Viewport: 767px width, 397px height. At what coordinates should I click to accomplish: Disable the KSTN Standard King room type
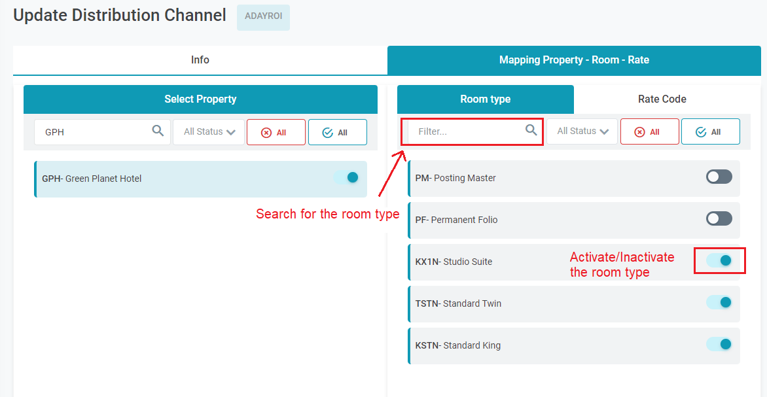719,344
